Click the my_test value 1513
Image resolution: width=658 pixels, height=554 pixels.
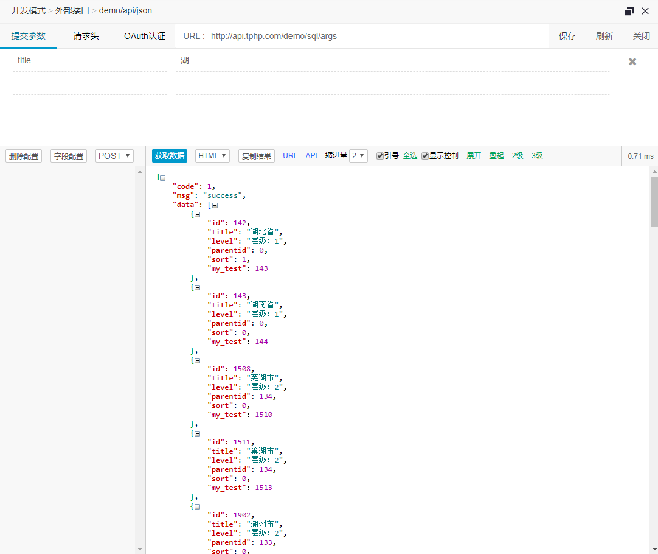(263, 488)
